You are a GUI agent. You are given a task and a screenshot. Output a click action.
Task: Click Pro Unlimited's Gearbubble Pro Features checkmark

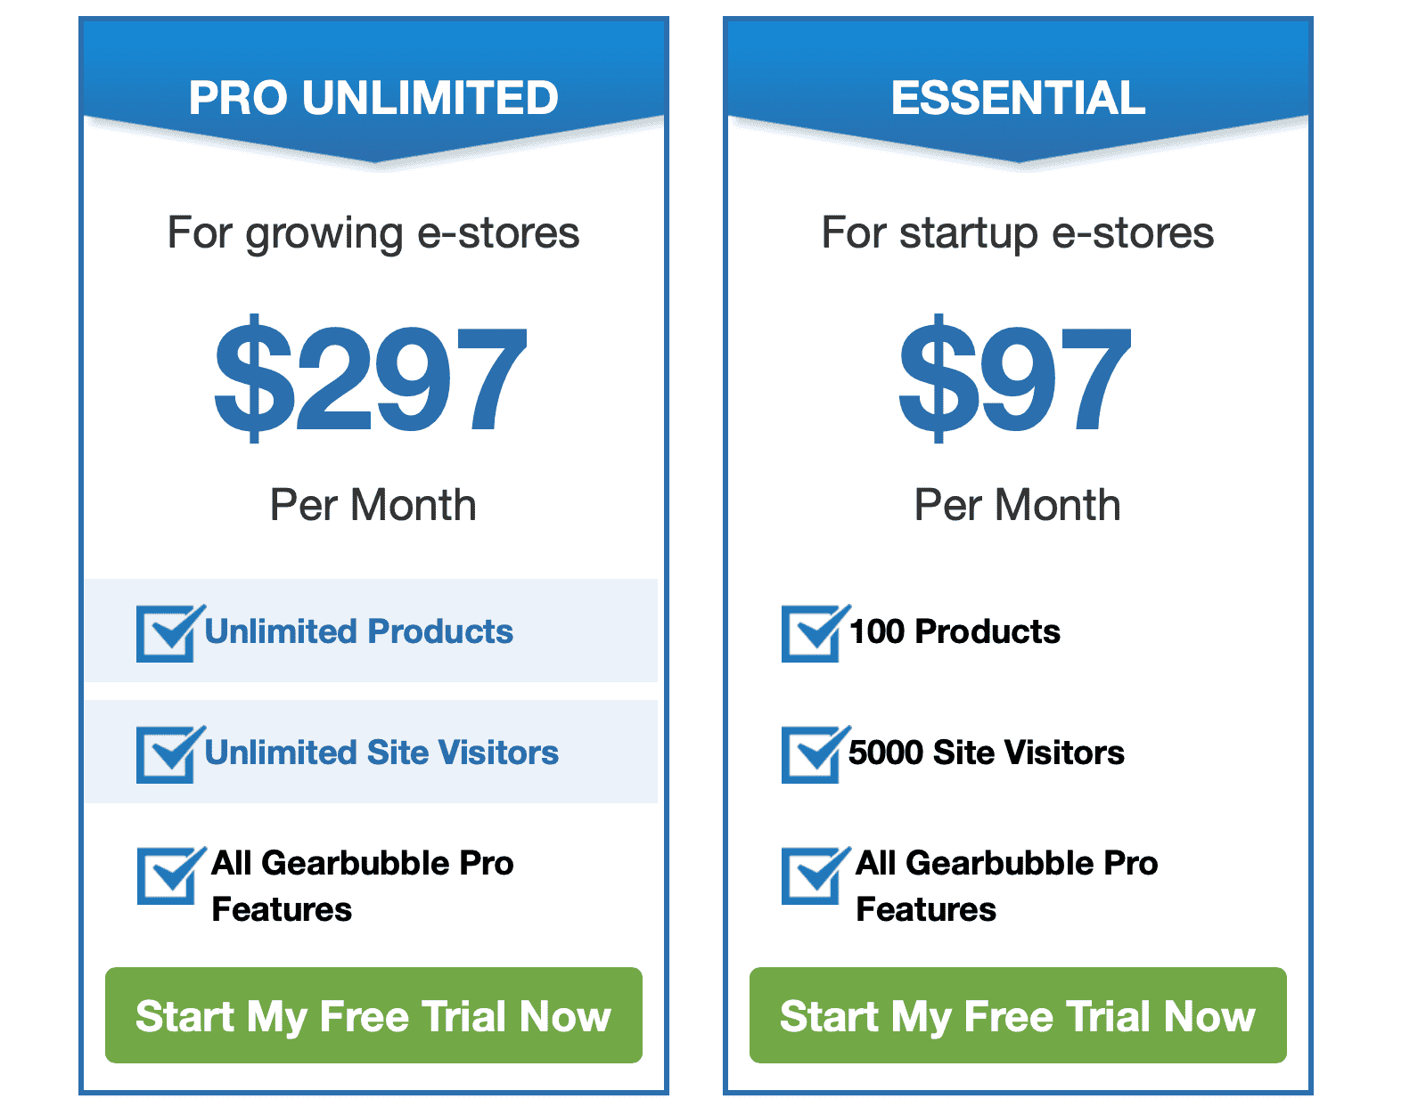pyautogui.click(x=171, y=875)
